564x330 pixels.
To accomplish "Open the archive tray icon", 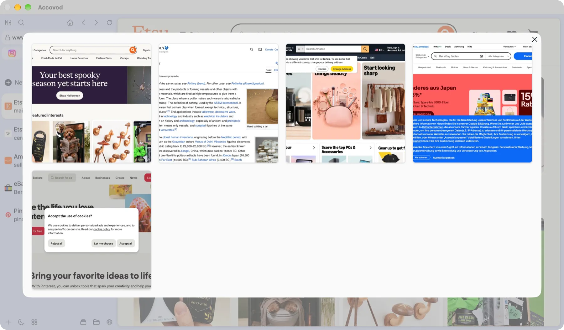I will 83,322.
